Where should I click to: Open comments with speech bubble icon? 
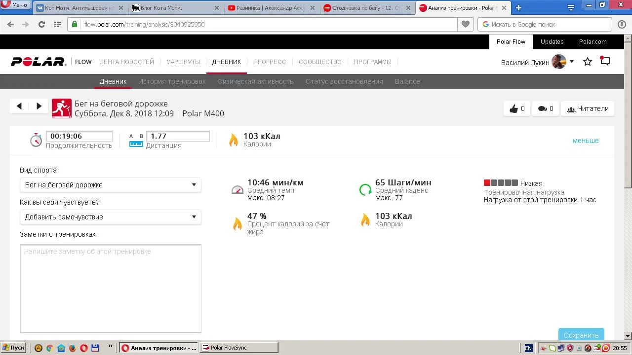click(x=542, y=109)
